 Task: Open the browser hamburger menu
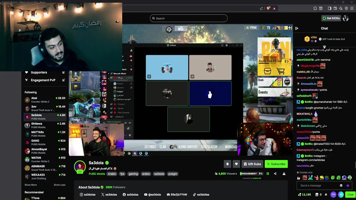pyautogui.click(x=352, y=8)
